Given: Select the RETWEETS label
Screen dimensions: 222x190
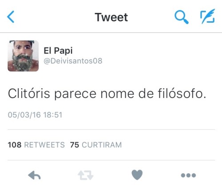Looking at the screenshot, I should [x=44, y=145].
